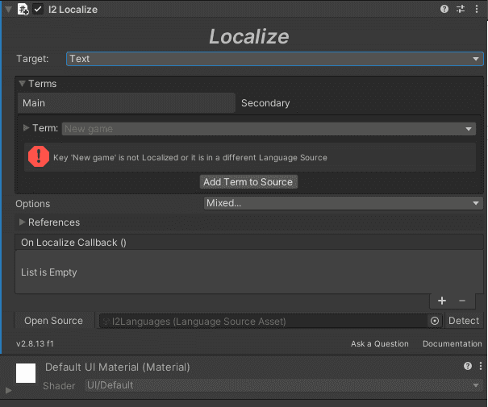Open Default UI Material kebab menu

(481, 366)
